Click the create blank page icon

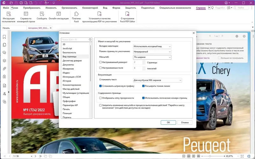click(x=31, y=3)
